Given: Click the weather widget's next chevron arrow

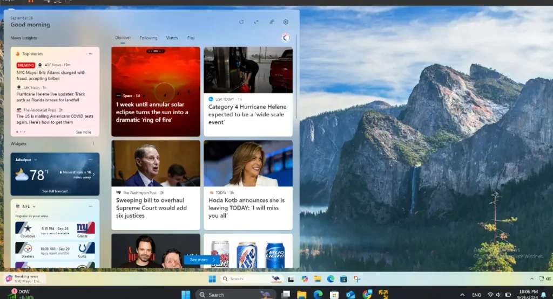Looking at the screenshot, I should click(x=93, y=175).
